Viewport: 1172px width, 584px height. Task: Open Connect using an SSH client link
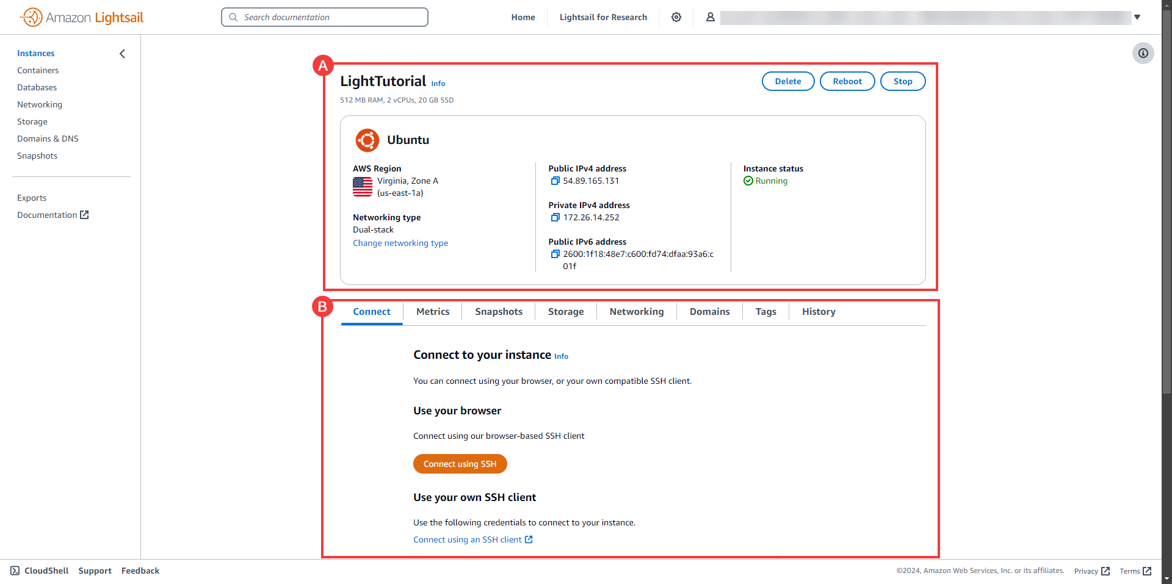(473, 539)
